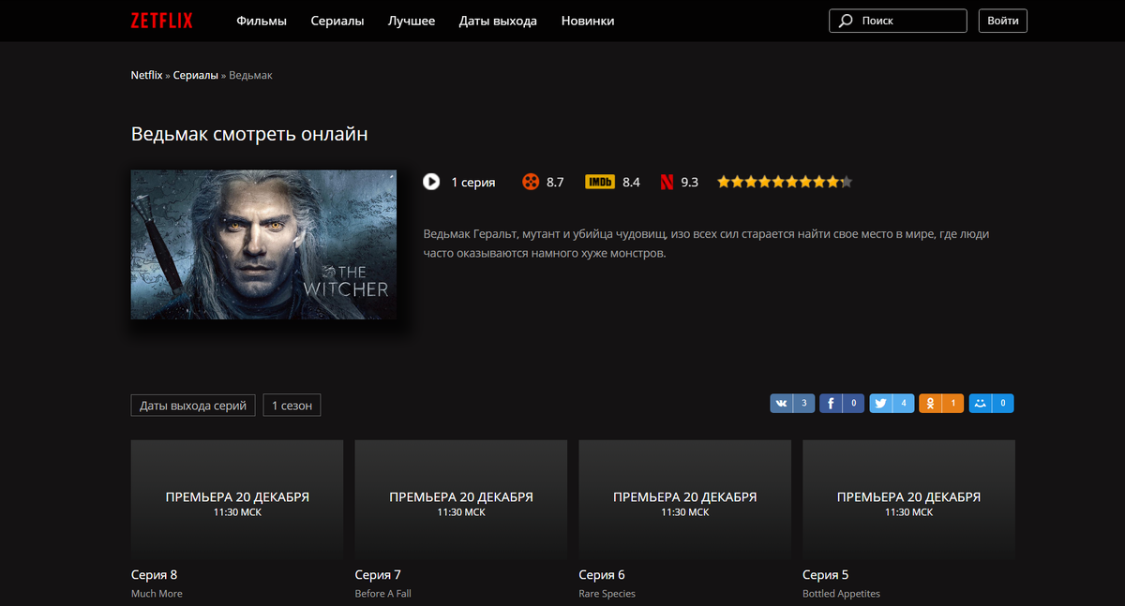
Task: Click the play circle icon beside 1 серия
Action: (431, 182)
